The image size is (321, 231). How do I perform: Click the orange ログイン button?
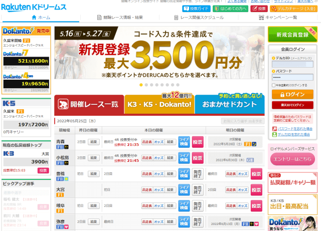point(292,94)
